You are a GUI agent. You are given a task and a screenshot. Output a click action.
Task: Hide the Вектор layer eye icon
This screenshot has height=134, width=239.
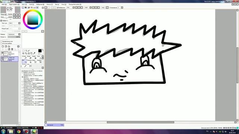(2, 58)
